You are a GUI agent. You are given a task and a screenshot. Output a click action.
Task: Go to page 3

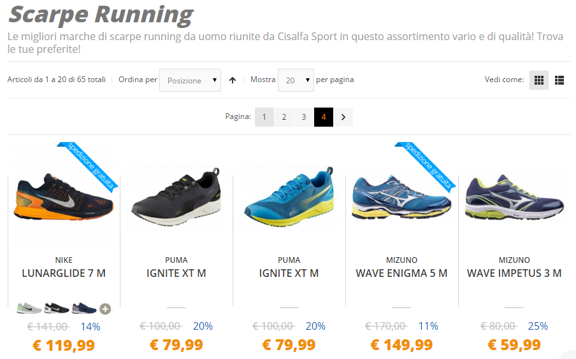coord(304,117)
